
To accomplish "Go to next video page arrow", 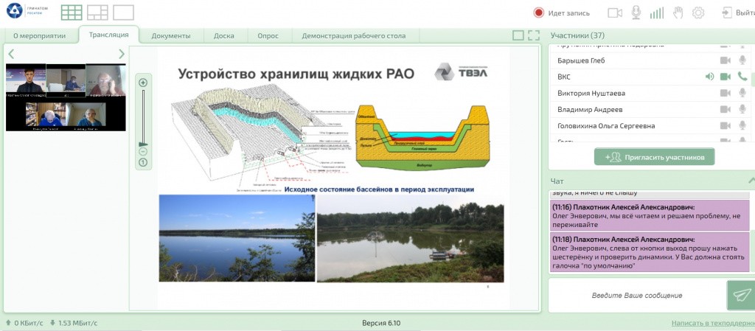I will (122, 54).
